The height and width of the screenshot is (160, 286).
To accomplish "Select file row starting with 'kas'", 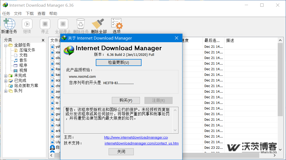I will click(55, 75).
